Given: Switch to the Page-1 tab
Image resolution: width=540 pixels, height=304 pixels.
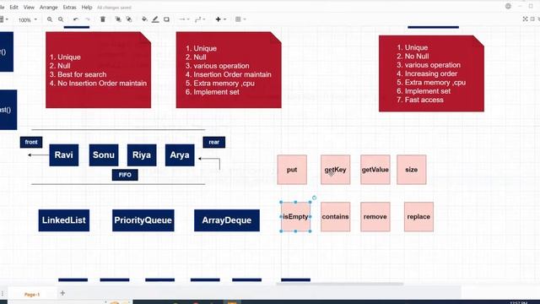Looking at the screenshot, I should click(x=32, y=295).
